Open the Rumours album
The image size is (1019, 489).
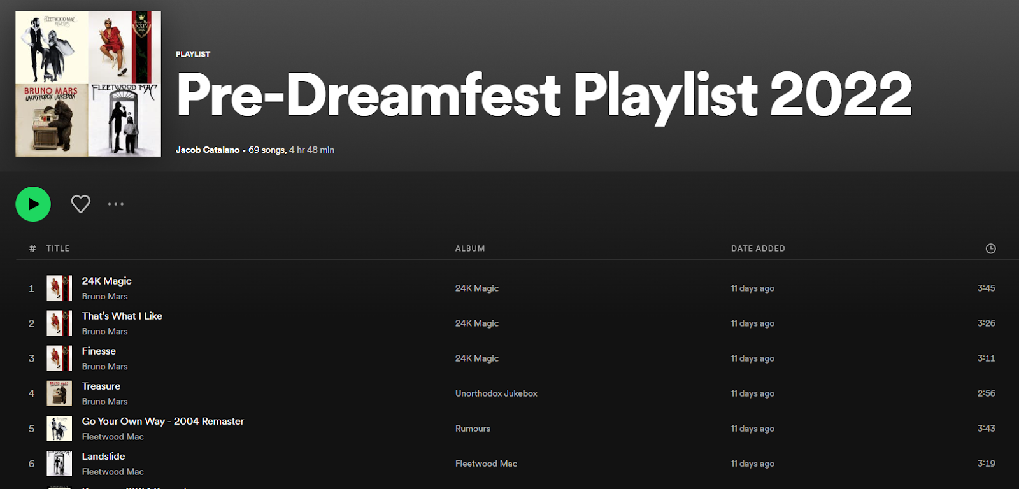pos(473,428)
